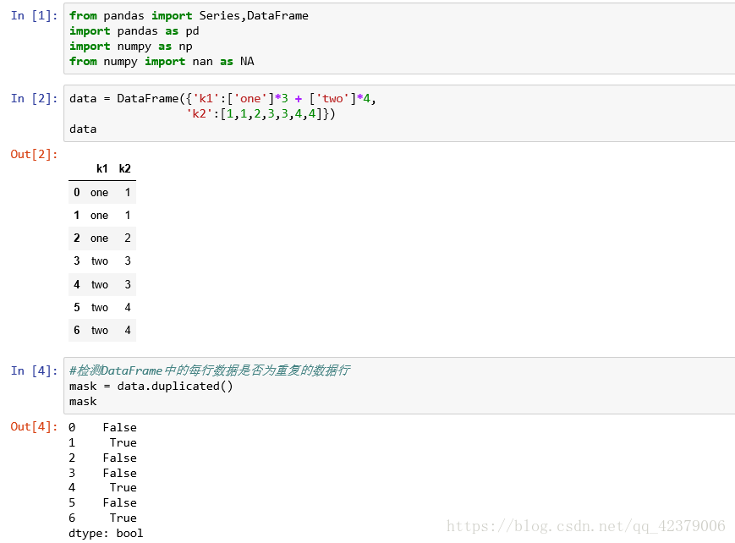This screenshot has height=543, width=735.
Task: Select the In [4]: prompt label
Action: pyautogui.click(x=34, y=371)
